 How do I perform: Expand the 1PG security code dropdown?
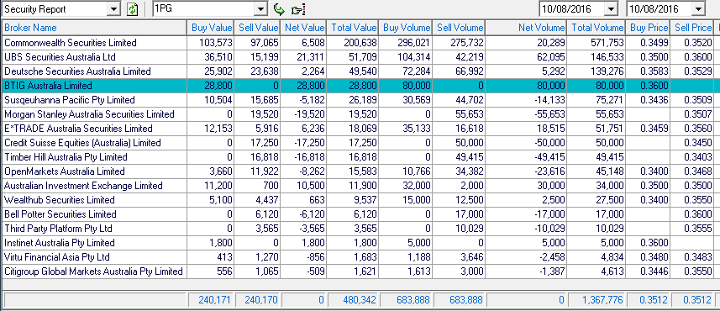tap(261, 9)
